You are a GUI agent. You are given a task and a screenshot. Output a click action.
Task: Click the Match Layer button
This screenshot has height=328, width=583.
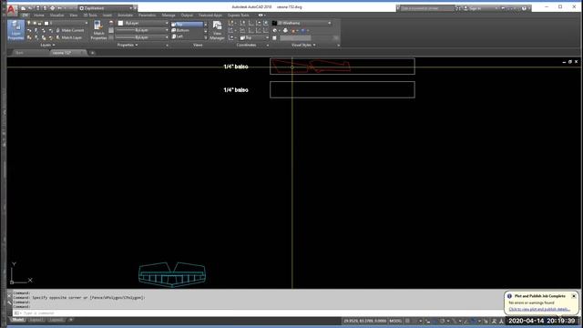69,37
